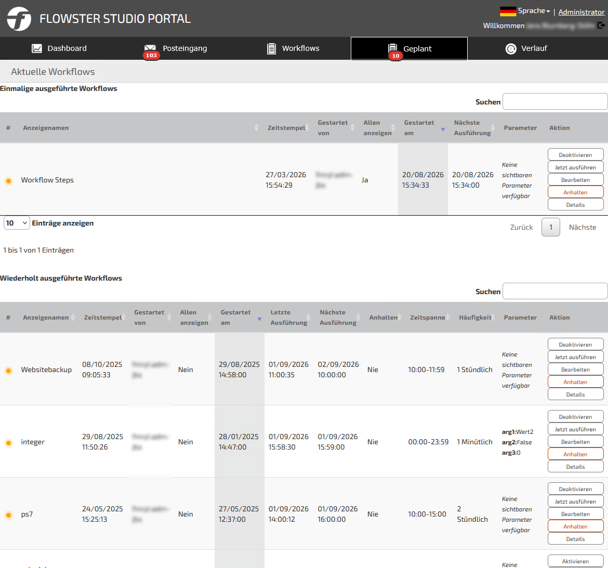The height and width of the screenshot is (568, 608).
Task: Click Jetzt ausführen for integer workflow
Action: click(x=575, y=429)
